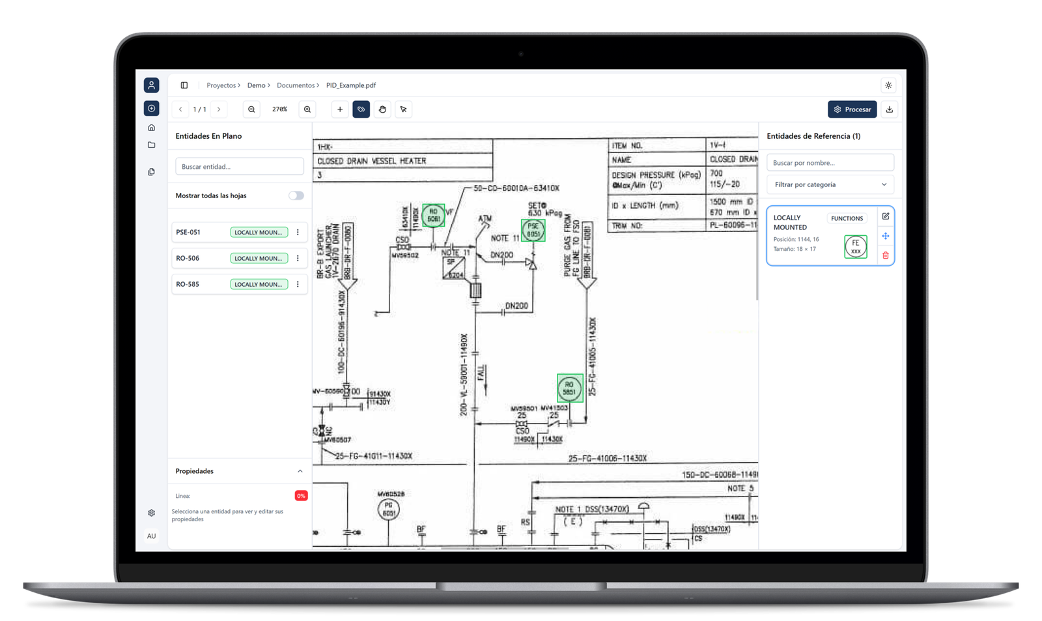Edit the LOCALLY MOUNTED reference entity
This screenshot has height=621, width=1042.
point(886,216)
